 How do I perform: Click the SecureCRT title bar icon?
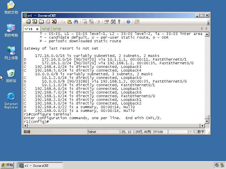click(x=25, y=15)
